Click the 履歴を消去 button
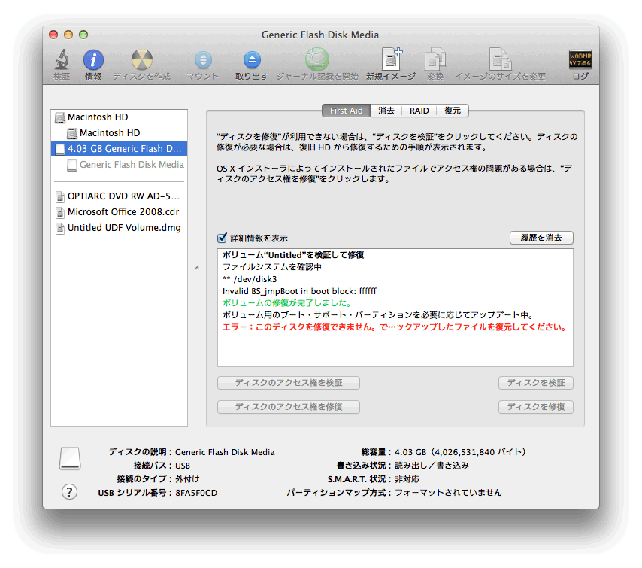The width and height of the screenshot is (642, 568). pos(541,238)
